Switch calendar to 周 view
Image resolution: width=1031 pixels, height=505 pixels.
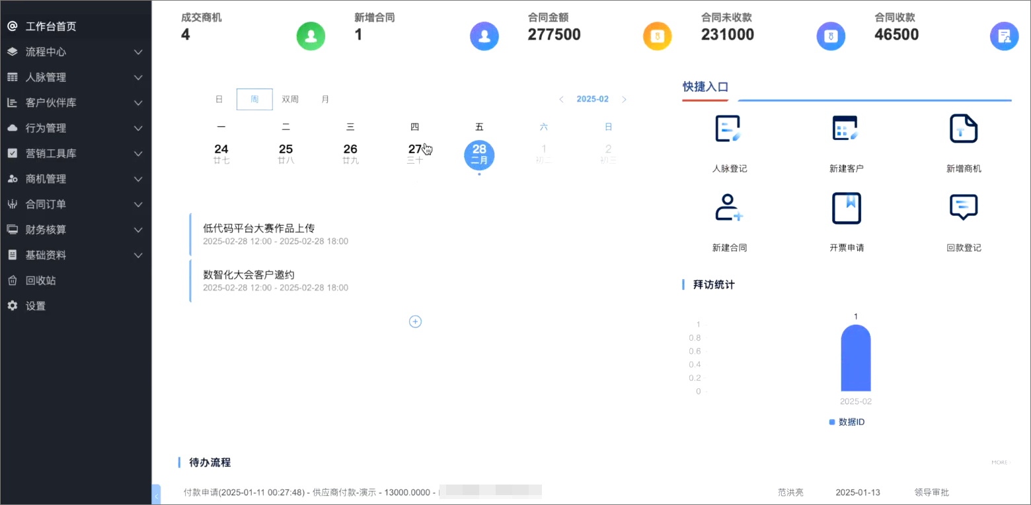(x=254, y=100)
